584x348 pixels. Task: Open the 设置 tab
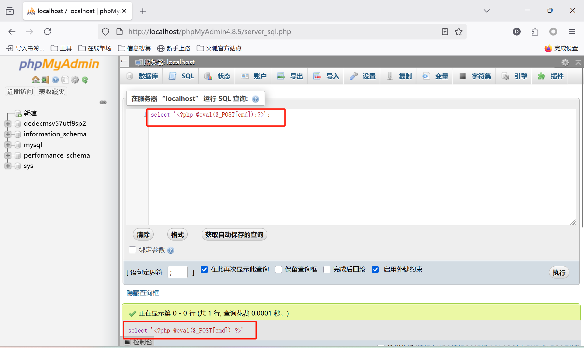pos(363,76)
